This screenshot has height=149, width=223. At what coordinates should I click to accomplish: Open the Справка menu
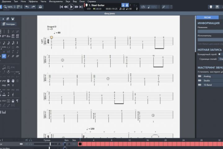pos(92,2)
